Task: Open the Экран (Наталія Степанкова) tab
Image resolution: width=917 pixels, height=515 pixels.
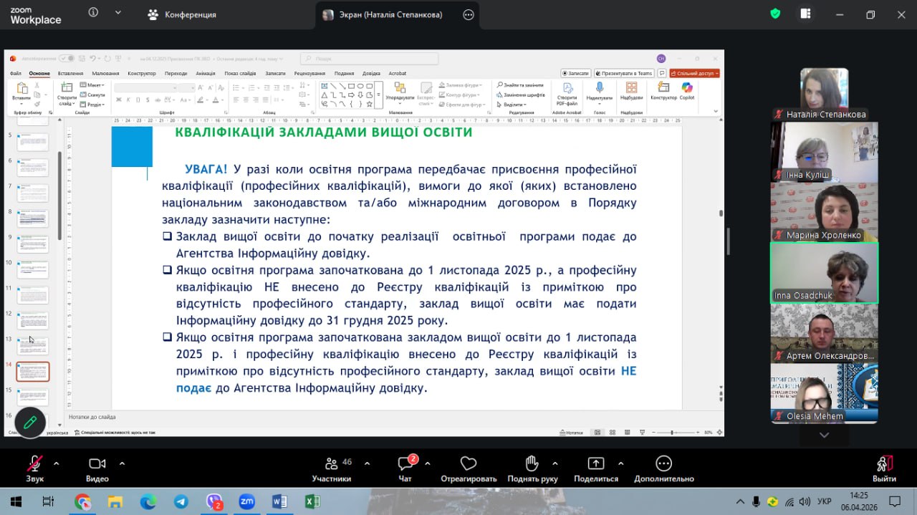Action: [390, 14]
